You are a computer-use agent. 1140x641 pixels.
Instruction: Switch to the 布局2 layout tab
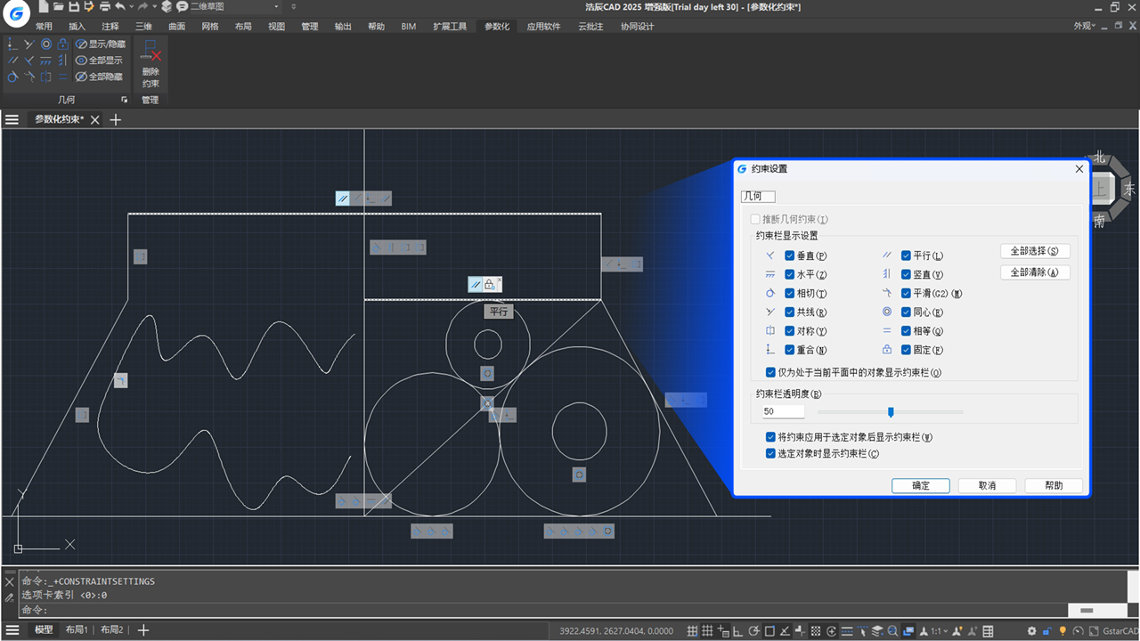pos(110,629)
